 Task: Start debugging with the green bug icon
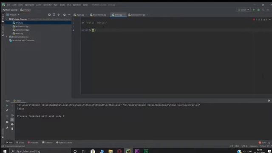pos(258,10)
